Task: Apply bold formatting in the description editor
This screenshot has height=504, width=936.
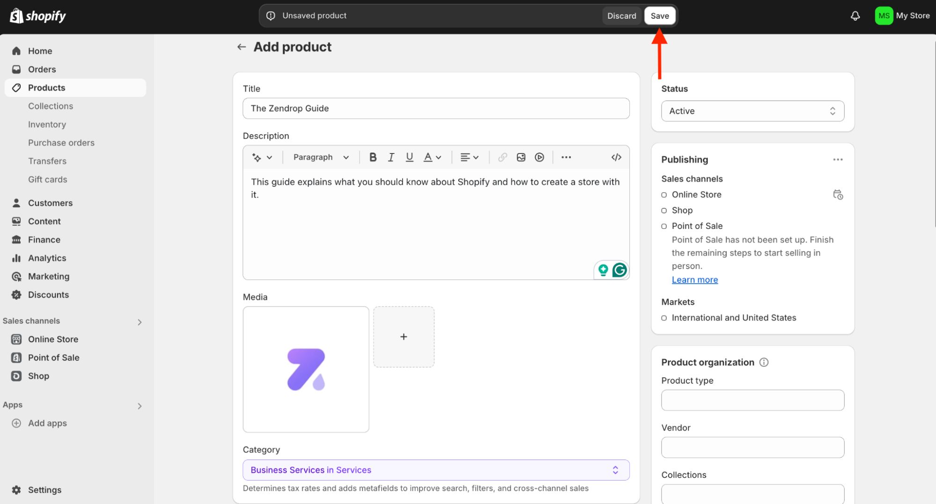Action: (x=372, y=157)
